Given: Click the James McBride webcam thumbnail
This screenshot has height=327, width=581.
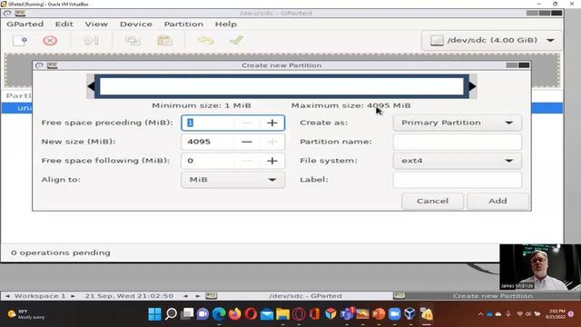Looking at the screenshot, I should tap(540, 267).
